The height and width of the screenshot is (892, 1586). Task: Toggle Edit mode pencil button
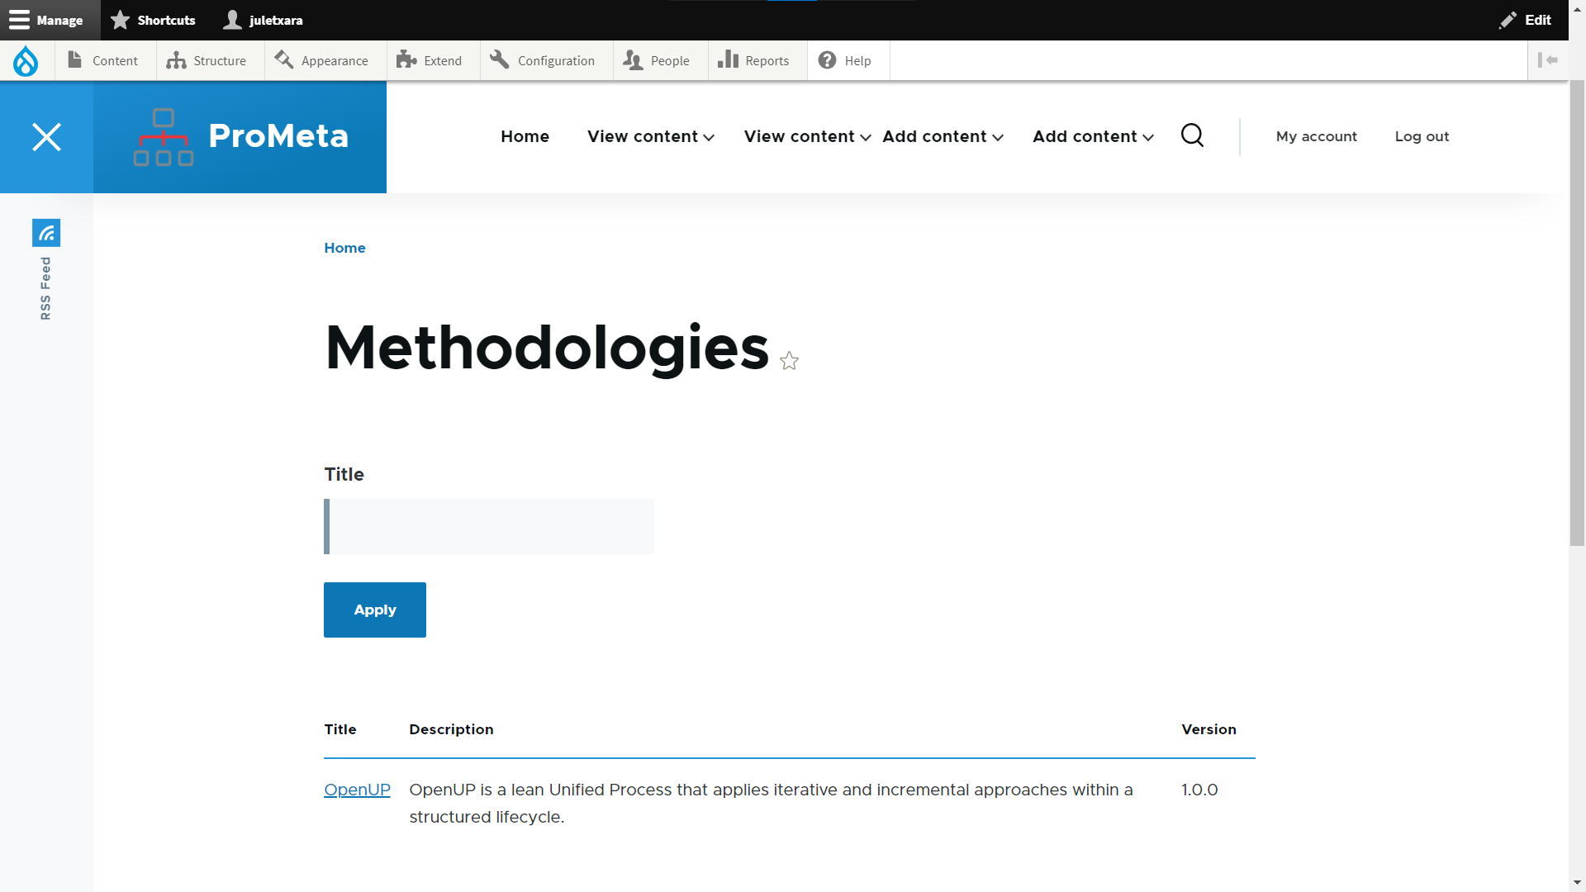[1525, 20]
